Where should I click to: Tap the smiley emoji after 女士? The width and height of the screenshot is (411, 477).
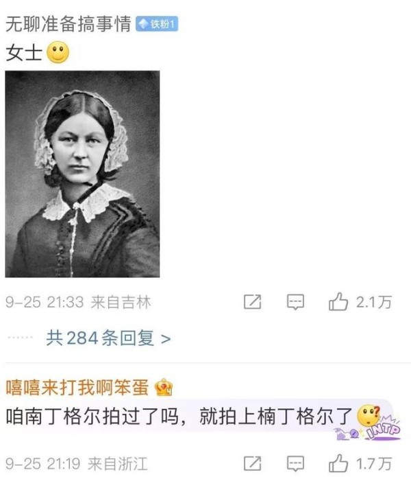(58, 52)
